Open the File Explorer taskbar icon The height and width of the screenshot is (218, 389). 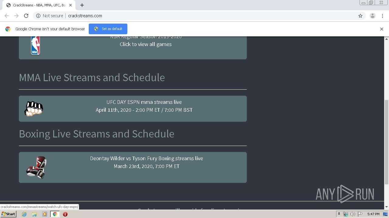[34, 214]
